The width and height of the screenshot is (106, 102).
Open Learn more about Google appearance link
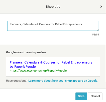click(x=63, y=81)
